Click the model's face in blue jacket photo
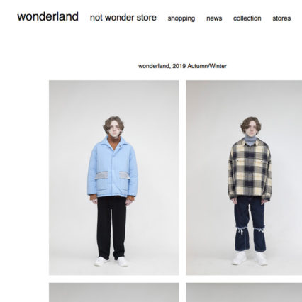 pos(114,130)
